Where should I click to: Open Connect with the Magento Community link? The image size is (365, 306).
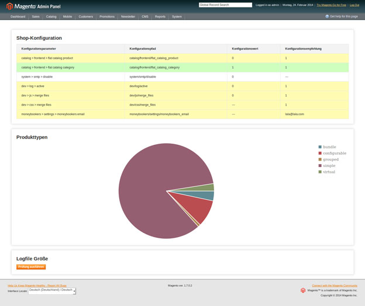click(x=335, y=286)
